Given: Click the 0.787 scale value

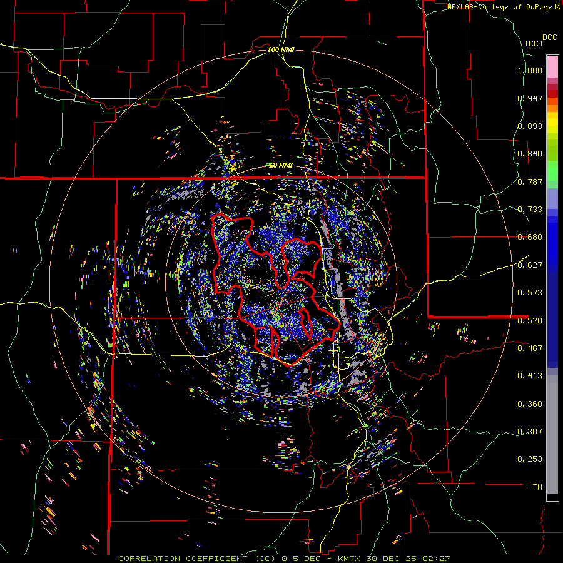Looking at the screenshot, I should [x=530, y=181].
